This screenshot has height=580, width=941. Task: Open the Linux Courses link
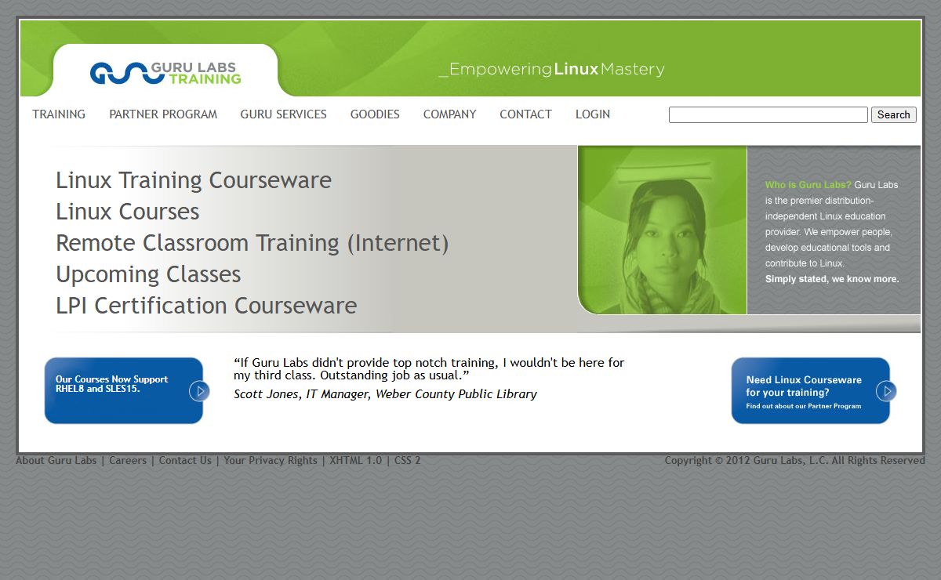click(x=128, y=212)
